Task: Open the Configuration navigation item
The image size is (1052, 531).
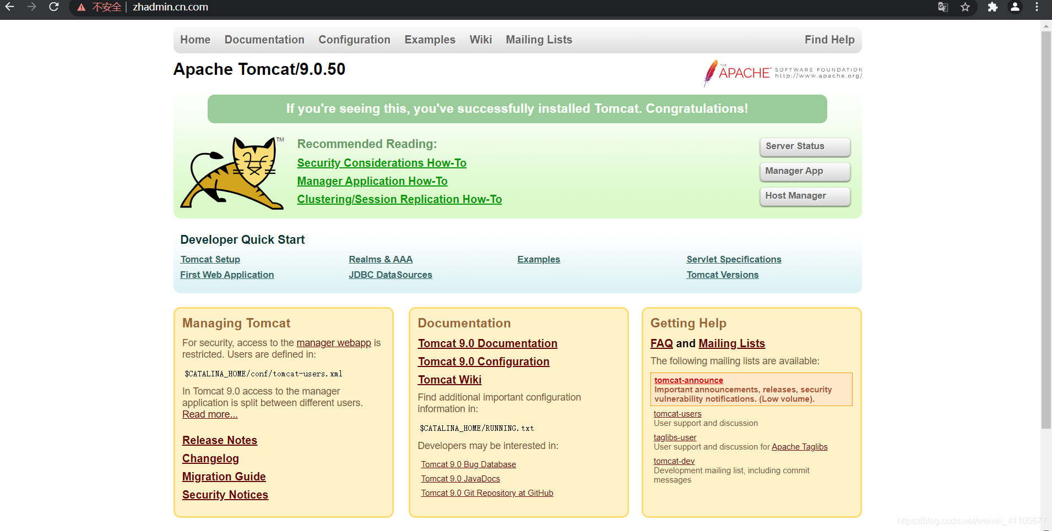Action: (354, 40)
